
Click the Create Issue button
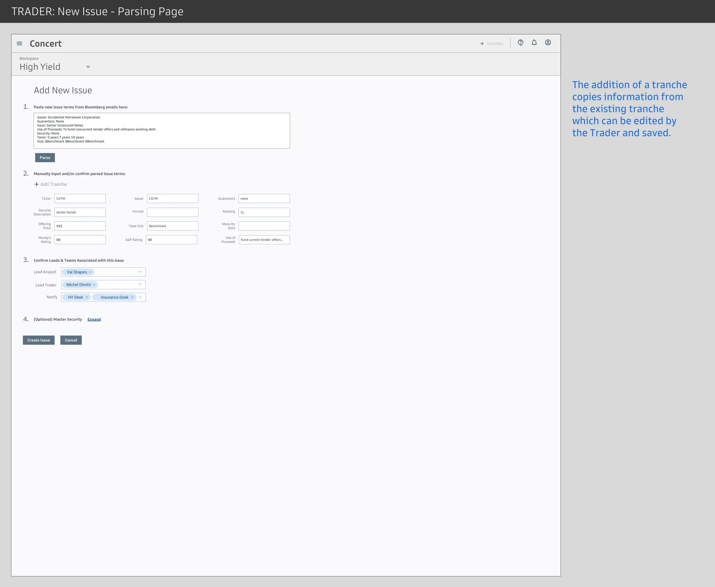coord(39,340)
